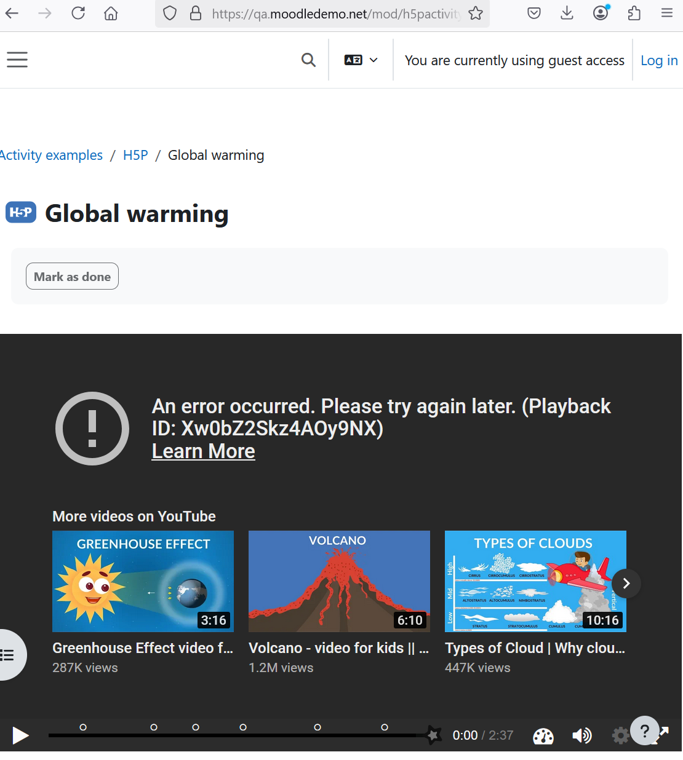Click the '0:00 / 2:37' time display
This screenshot has height=760, width=683.
click(483, 735)
